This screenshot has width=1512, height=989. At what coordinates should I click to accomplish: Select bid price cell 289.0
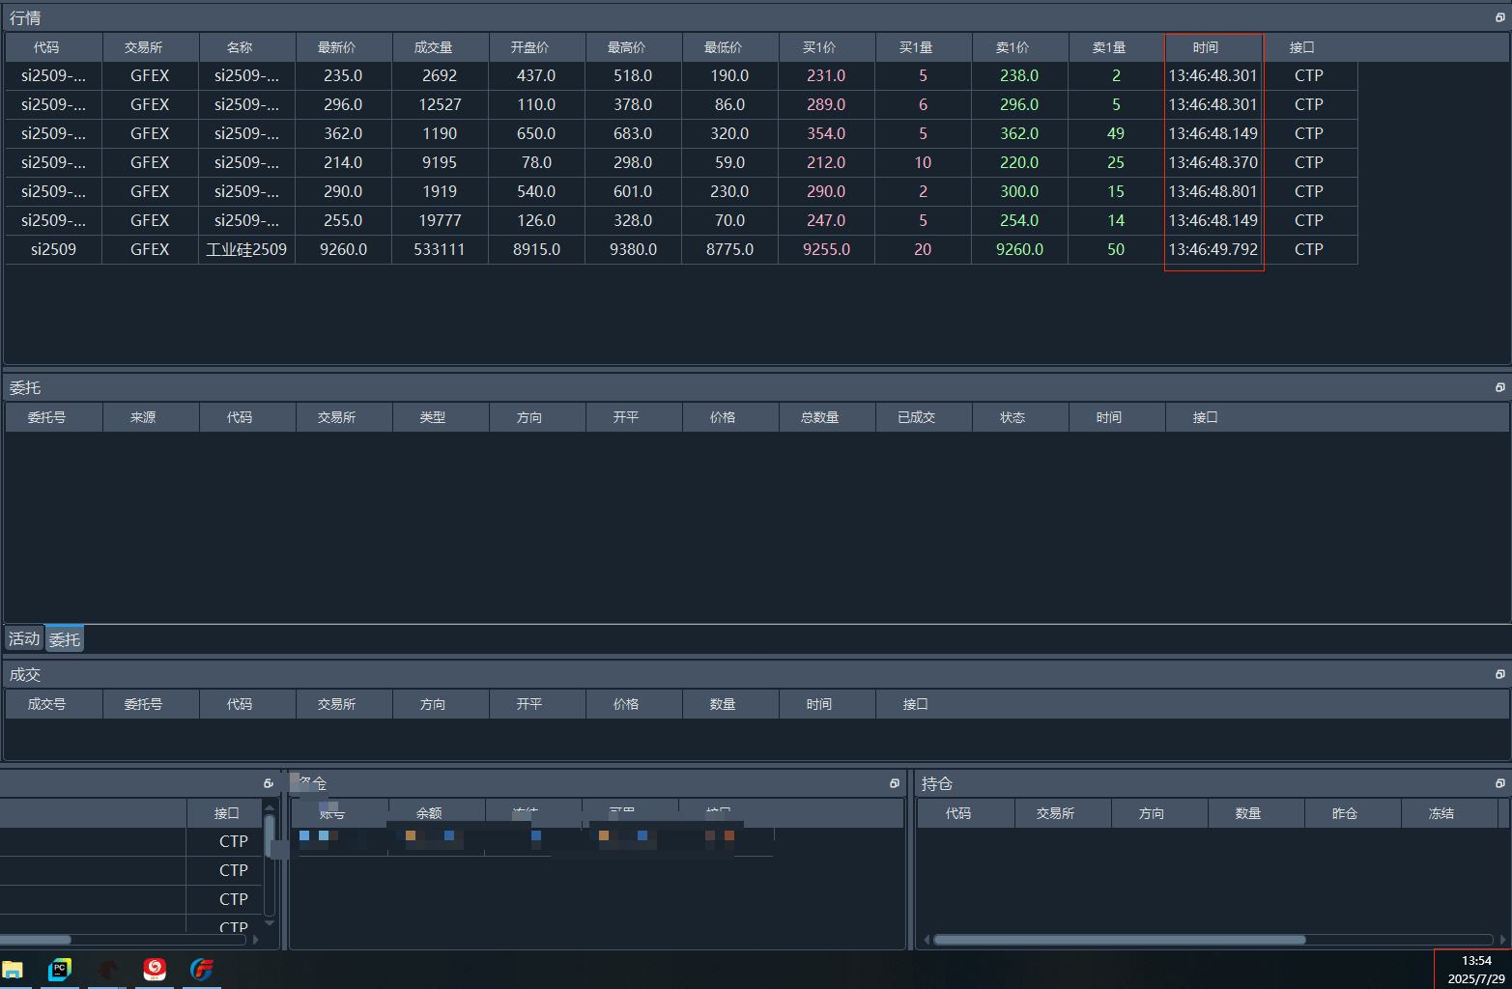coord(826,104)
